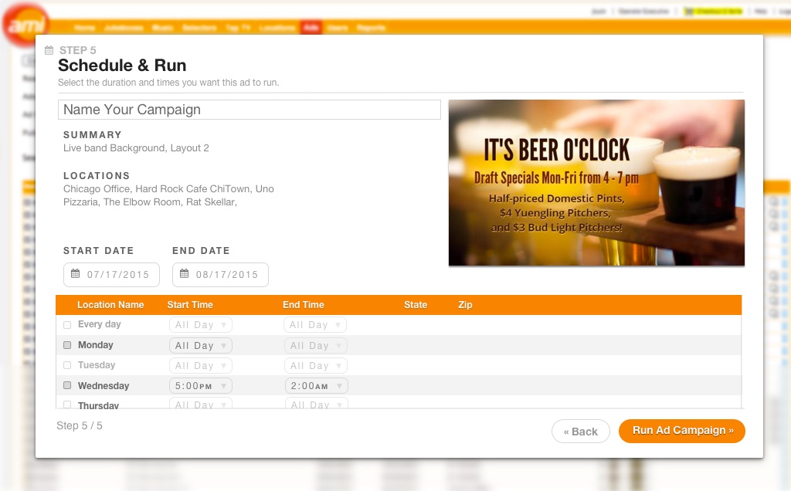The height and width of the screenshot is (491, 791).
Task: Click the beer ad preview image
Action: click(596, 183)
